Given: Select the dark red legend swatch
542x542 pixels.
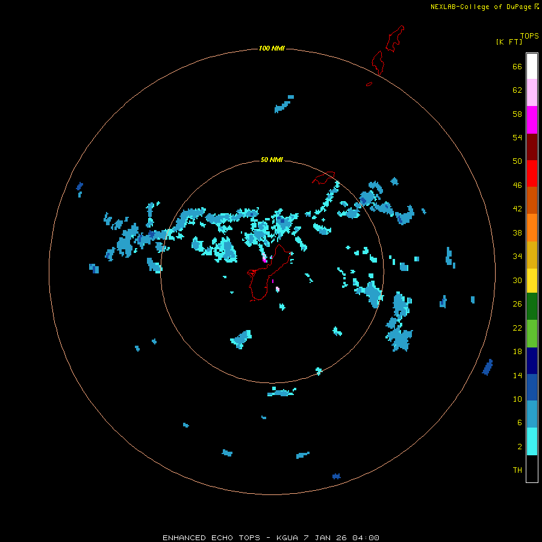Looking at the screenshot, I should coord(532,146).
